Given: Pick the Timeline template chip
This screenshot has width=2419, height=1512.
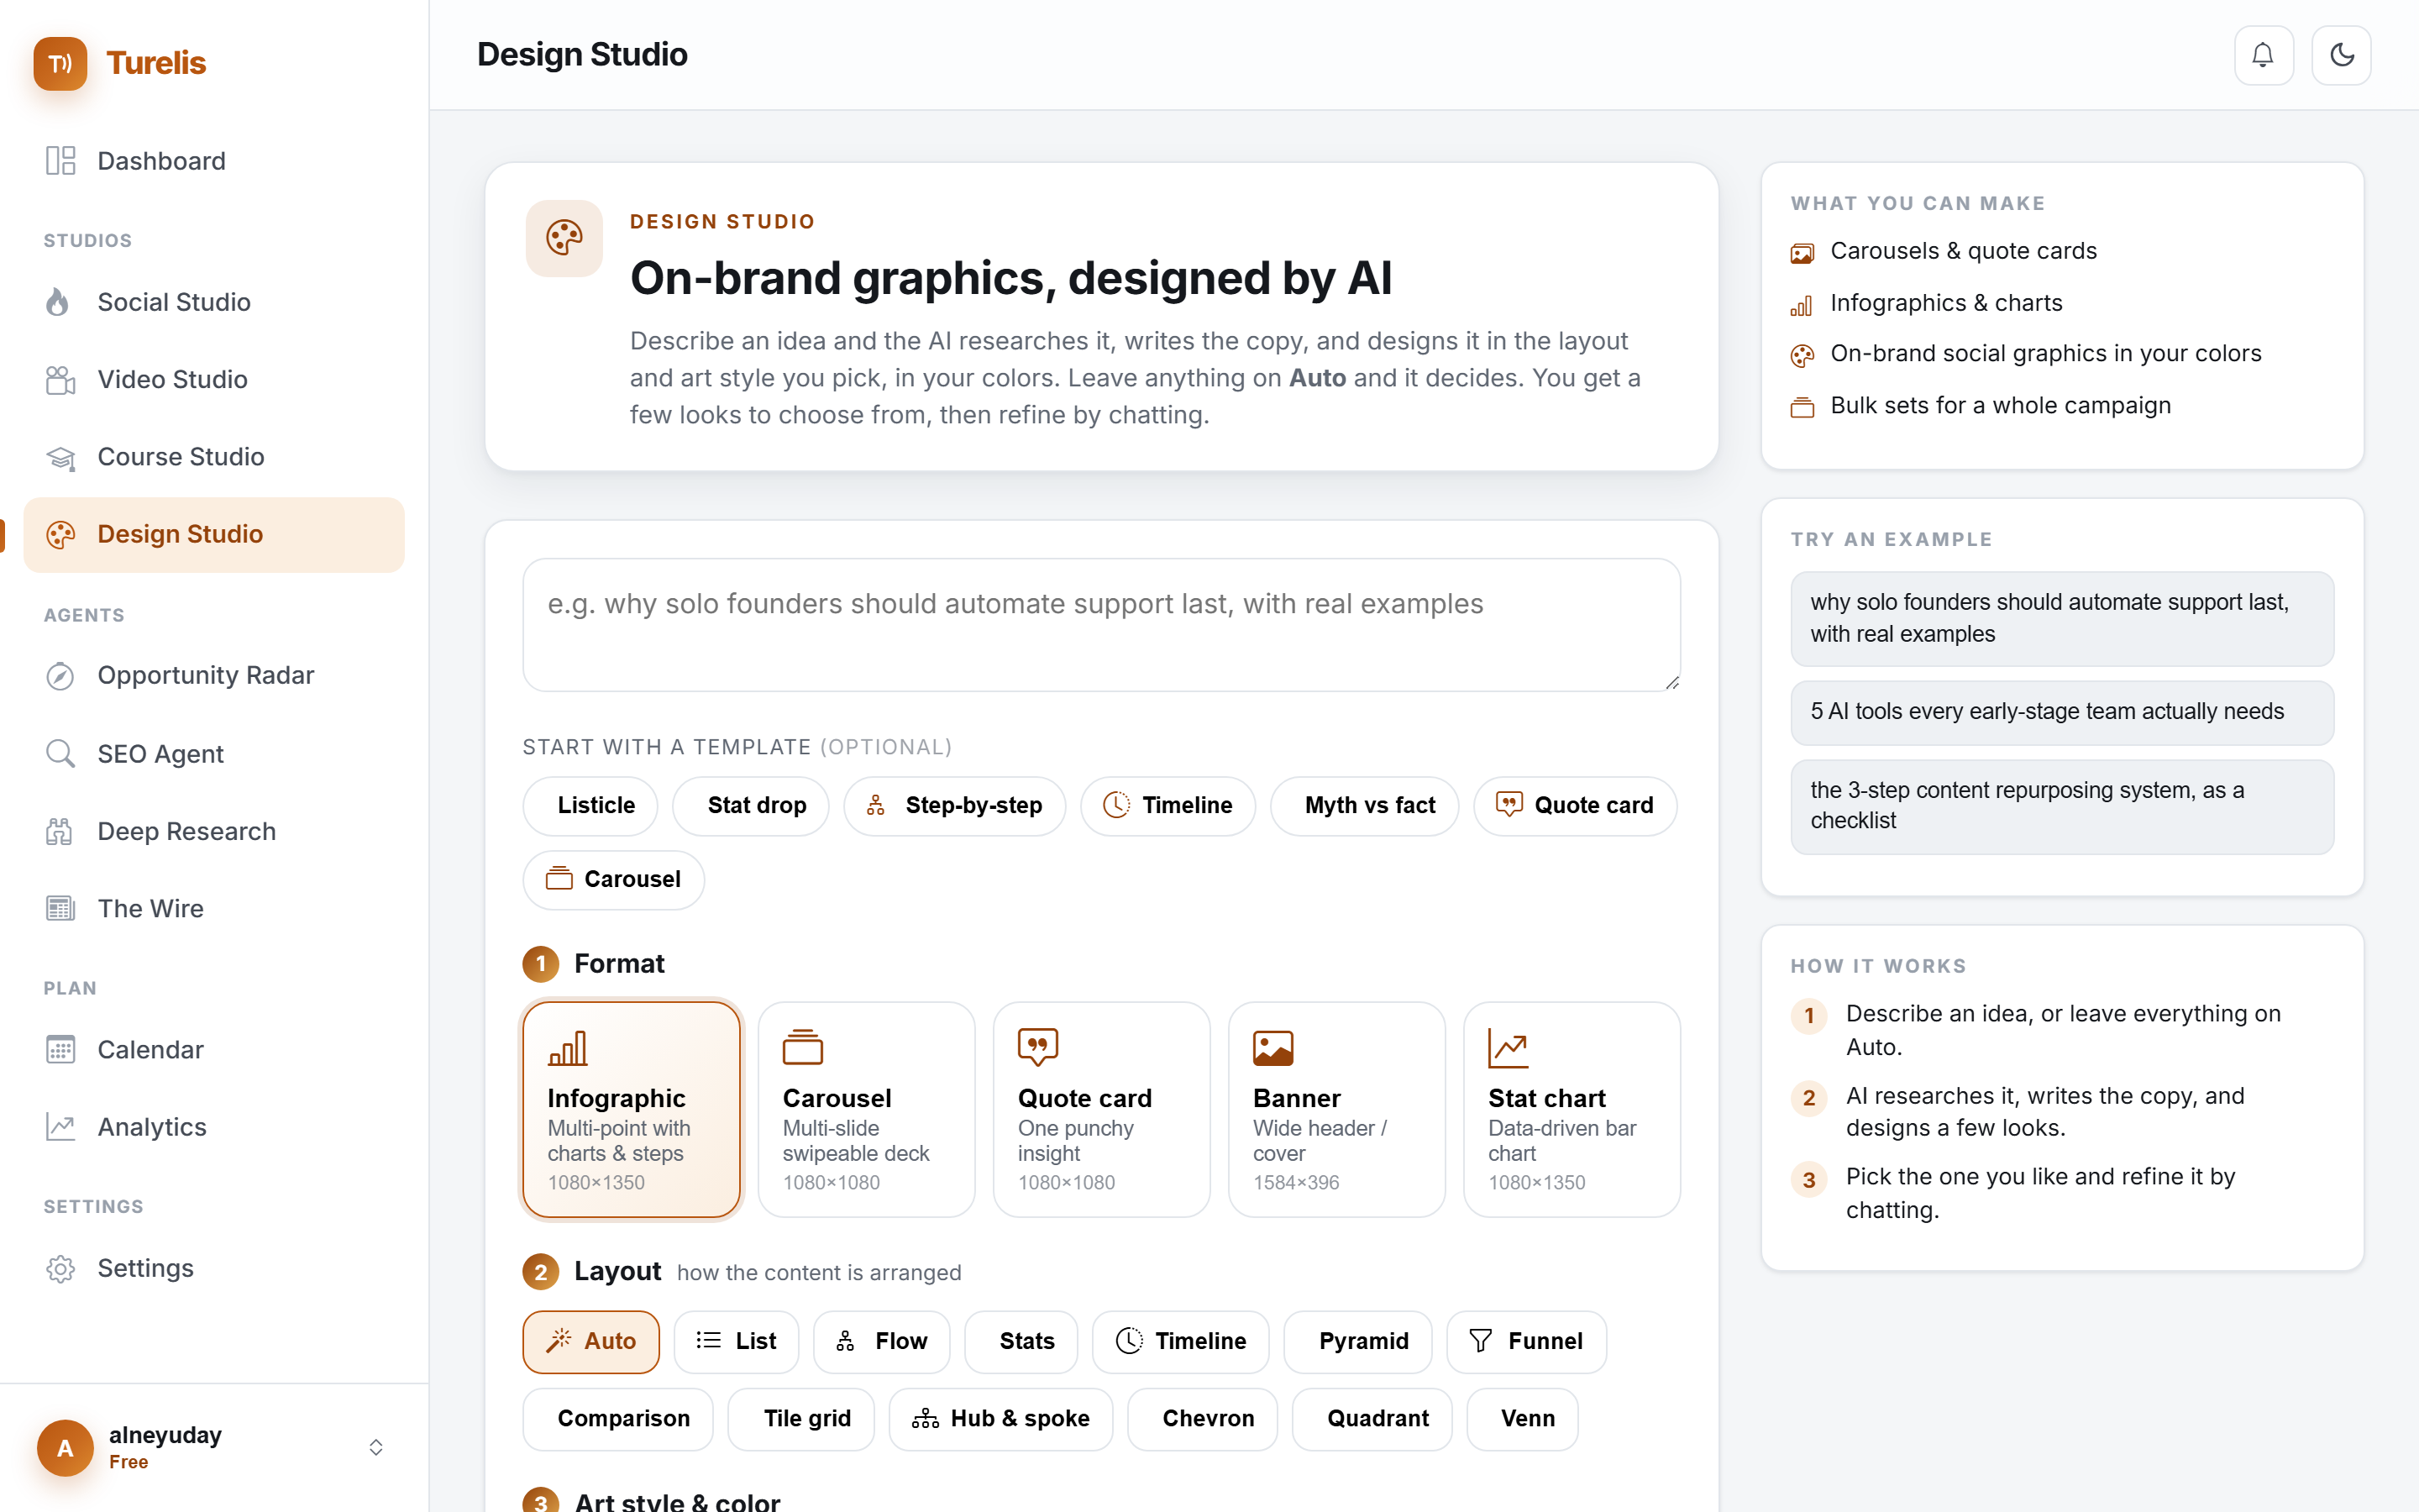Looking at the screenshot, I should 1168,806.
